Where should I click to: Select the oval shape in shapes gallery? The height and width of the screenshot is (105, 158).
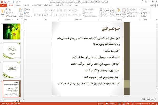point(110,10)
